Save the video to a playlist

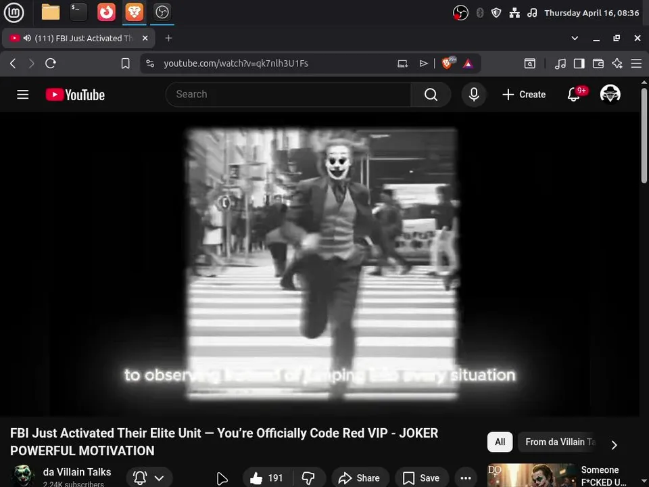(422, 478)
